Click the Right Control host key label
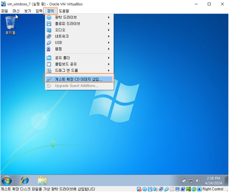The height and width of the screenshot is (193, 229). 213,189
